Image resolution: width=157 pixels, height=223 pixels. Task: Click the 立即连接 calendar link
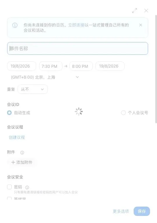(76, 25)
